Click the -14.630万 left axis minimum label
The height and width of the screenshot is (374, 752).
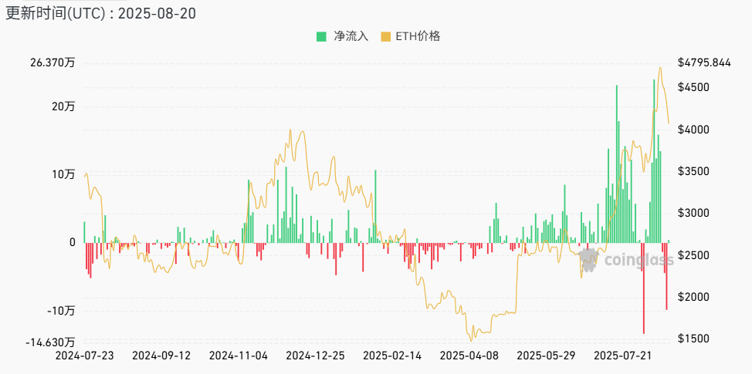[53, 342]
